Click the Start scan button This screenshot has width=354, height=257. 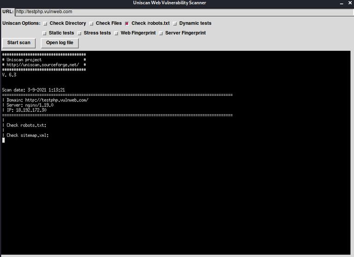pyautogui.click(x=19, y=43)
